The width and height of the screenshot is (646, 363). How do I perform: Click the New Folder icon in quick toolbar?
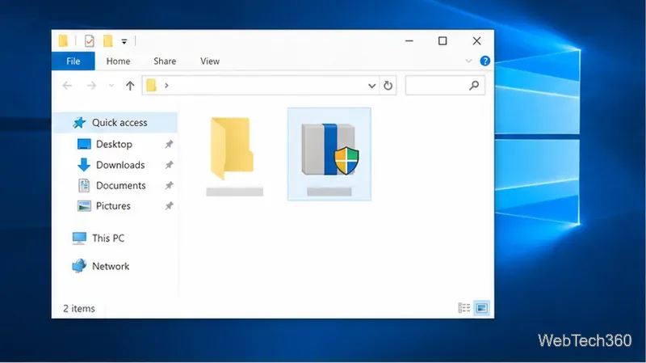[108, 41]
